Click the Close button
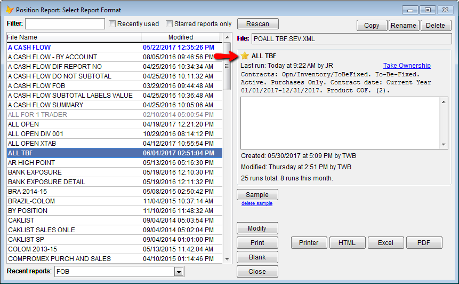 click(257, 272)
